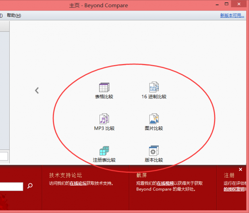Launch the 注册表比较 registry compare icon

pos(104,154)
